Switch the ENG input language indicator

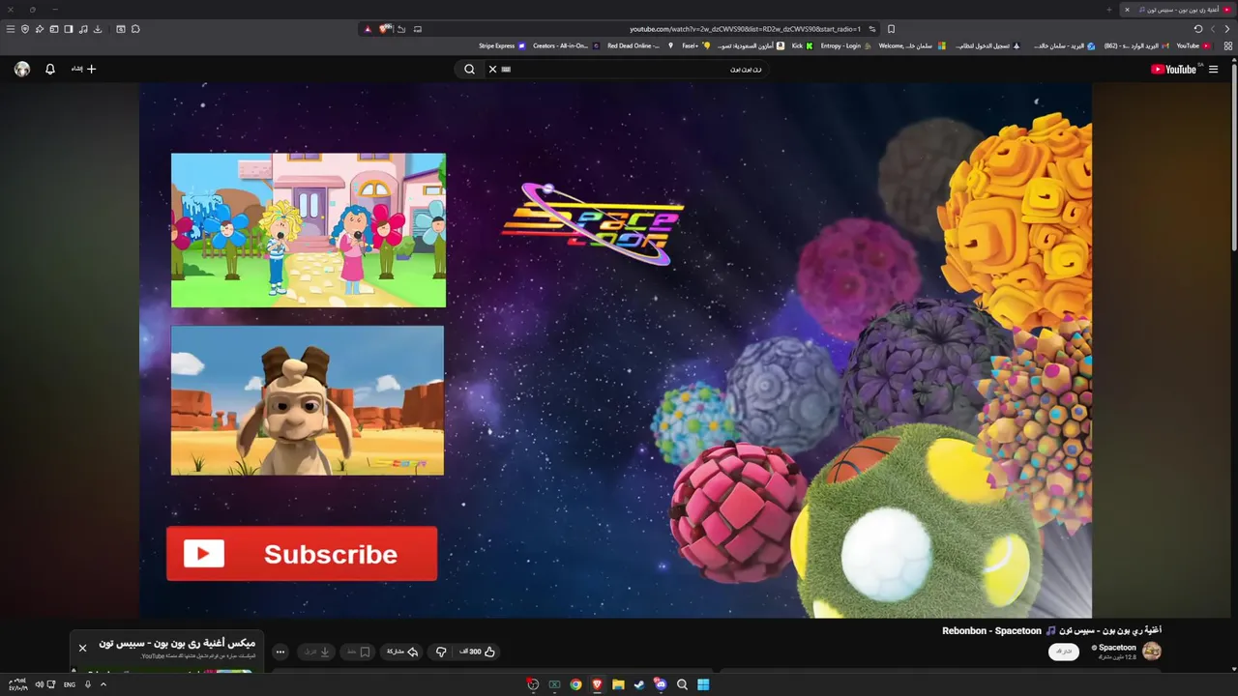click(70, 684)
